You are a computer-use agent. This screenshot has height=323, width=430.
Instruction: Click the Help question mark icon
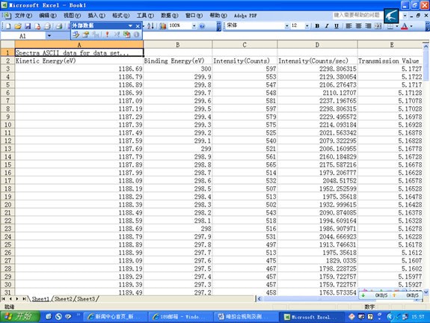pyautogui.click(x=203, y=26)
